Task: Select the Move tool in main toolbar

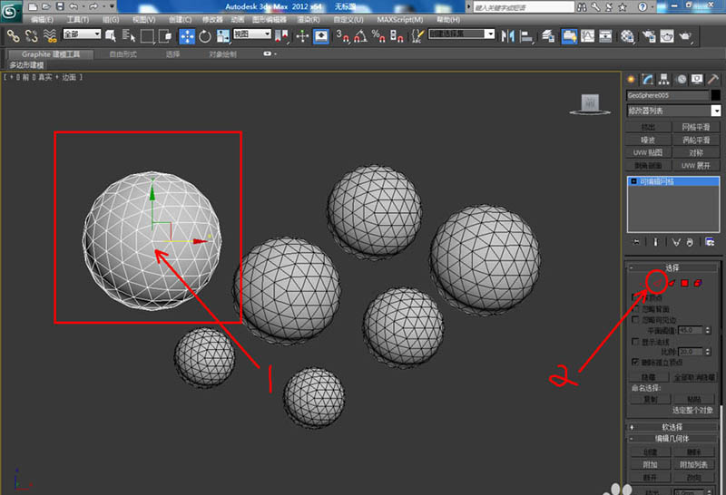Action: point(187,37)
